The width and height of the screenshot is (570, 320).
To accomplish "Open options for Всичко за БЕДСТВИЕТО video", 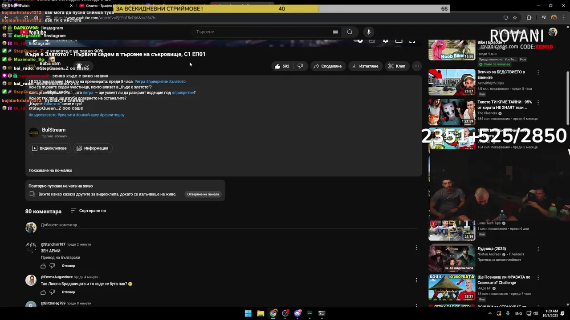I will pyautogui.click(x=538, y=72).
